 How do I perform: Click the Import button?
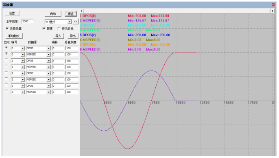click(59, 36)
